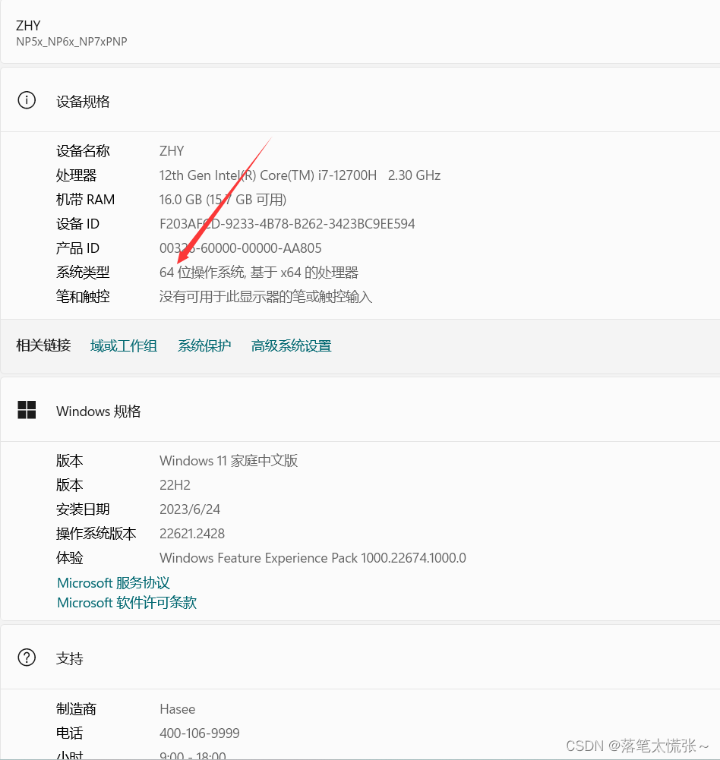Click the 支持 section heading
This screenshot has width=720, height=760.
(70, 658)
